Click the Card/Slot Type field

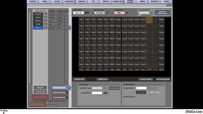pos(97,88)
